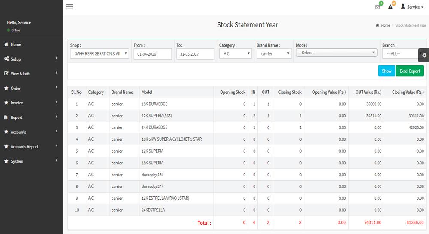Click the 74311.00 total OUT value
This screenshot has width=429, height=234.
372,222
